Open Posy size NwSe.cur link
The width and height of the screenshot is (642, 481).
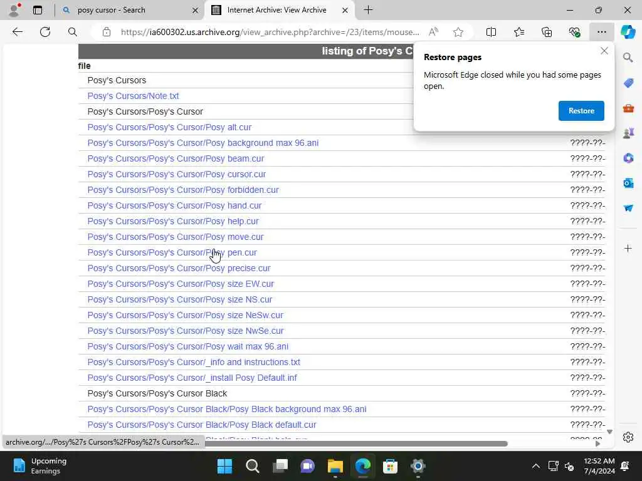[186, 331]
